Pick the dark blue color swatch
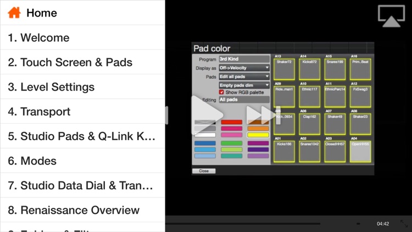The width and height of the screenshot is (412, 232). coord(205,143)
